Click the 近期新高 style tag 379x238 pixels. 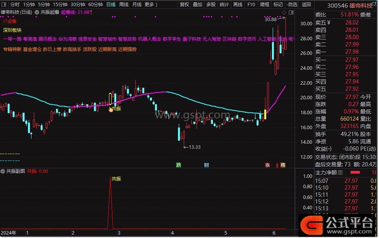click(x=107, y=49)
